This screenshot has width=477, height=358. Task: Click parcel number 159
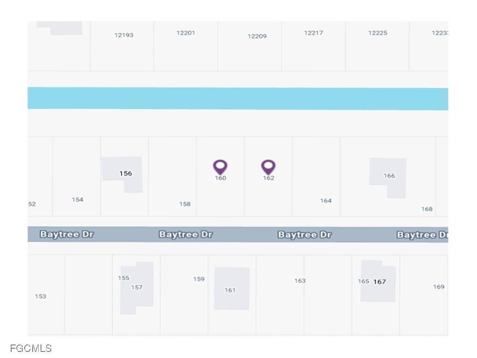tap(199, 279)
